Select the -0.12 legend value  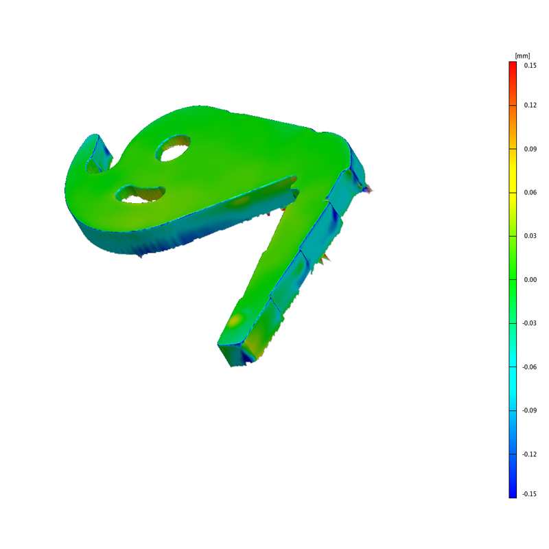529,454
